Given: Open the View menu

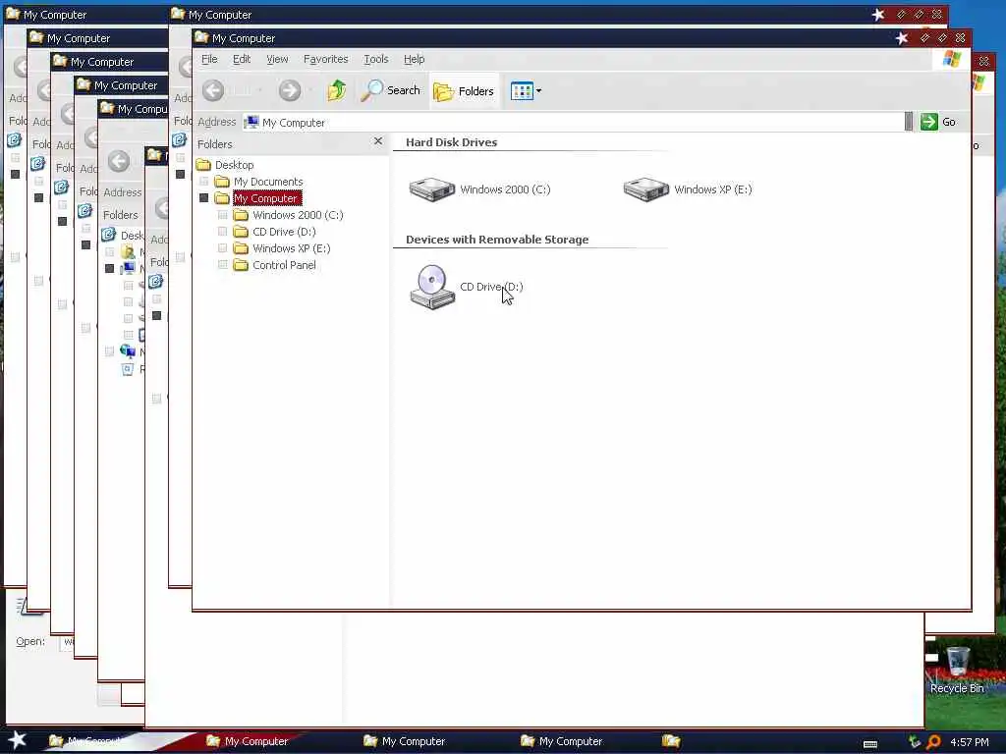Looking at the screenshot, I should (277, 59).
